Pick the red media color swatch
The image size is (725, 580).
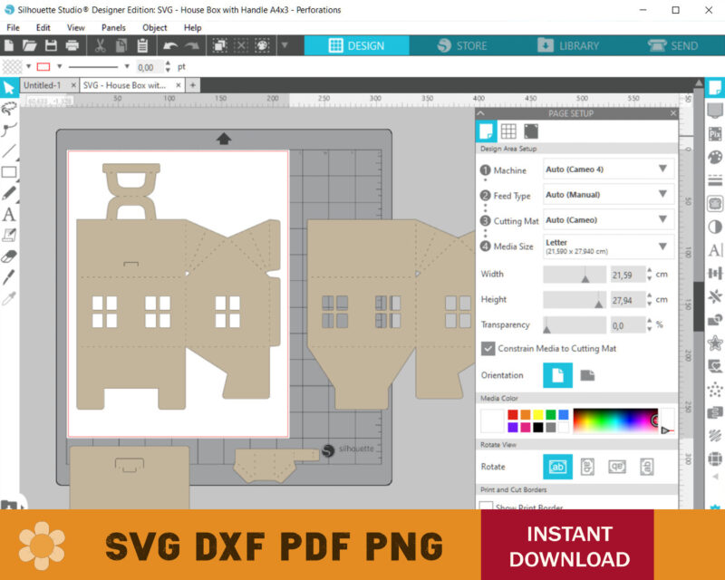coord(512,415)
